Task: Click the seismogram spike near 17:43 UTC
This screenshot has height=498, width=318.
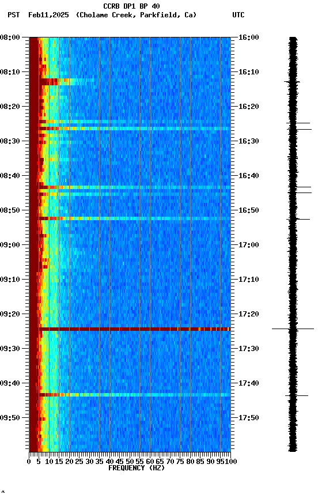Action: pyautogui.click(x=297, y=396)
